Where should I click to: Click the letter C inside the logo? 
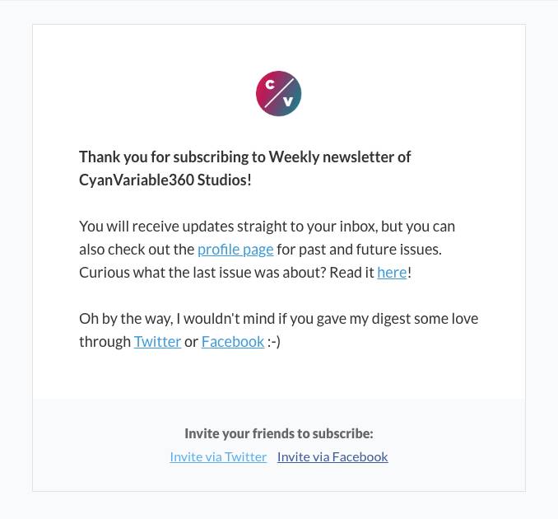270,84
